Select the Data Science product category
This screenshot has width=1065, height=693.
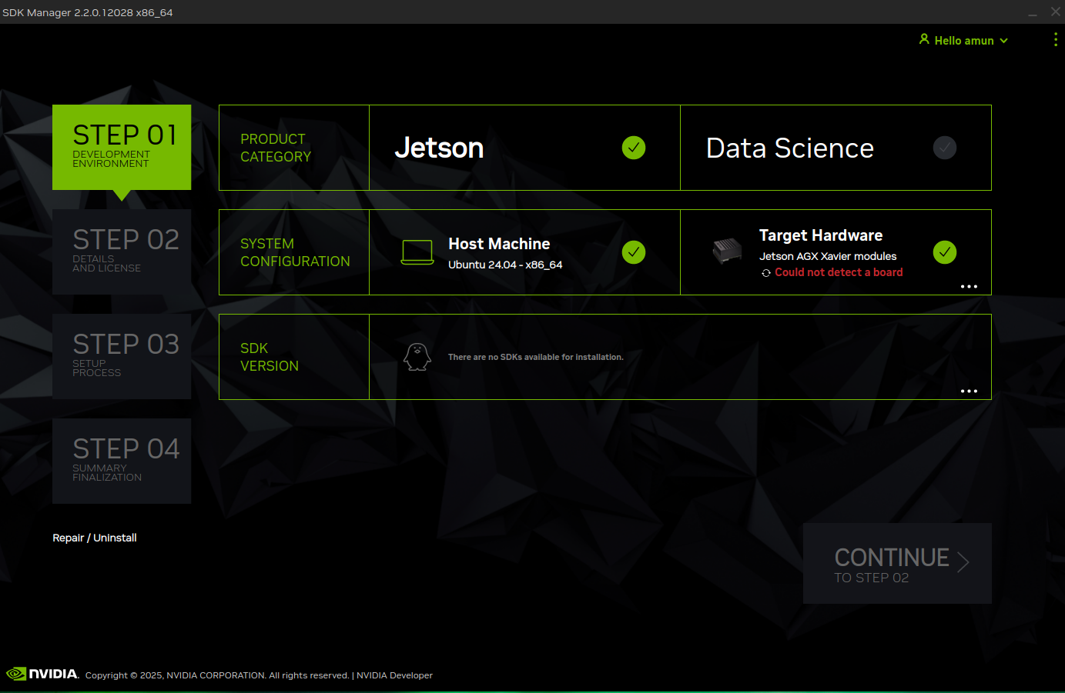[x=836, y=148]
